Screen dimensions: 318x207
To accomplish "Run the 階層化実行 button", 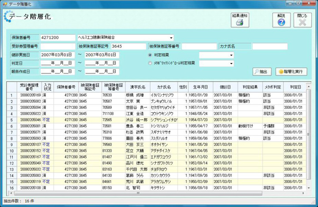I will click(291, 71).
